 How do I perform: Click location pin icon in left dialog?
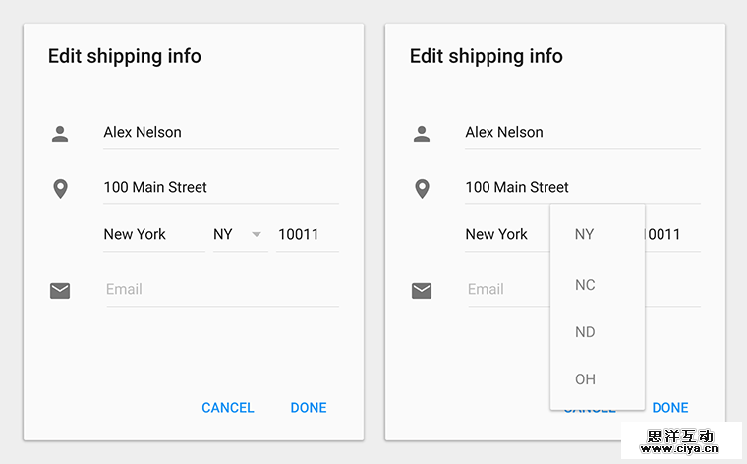coord(60,188)
